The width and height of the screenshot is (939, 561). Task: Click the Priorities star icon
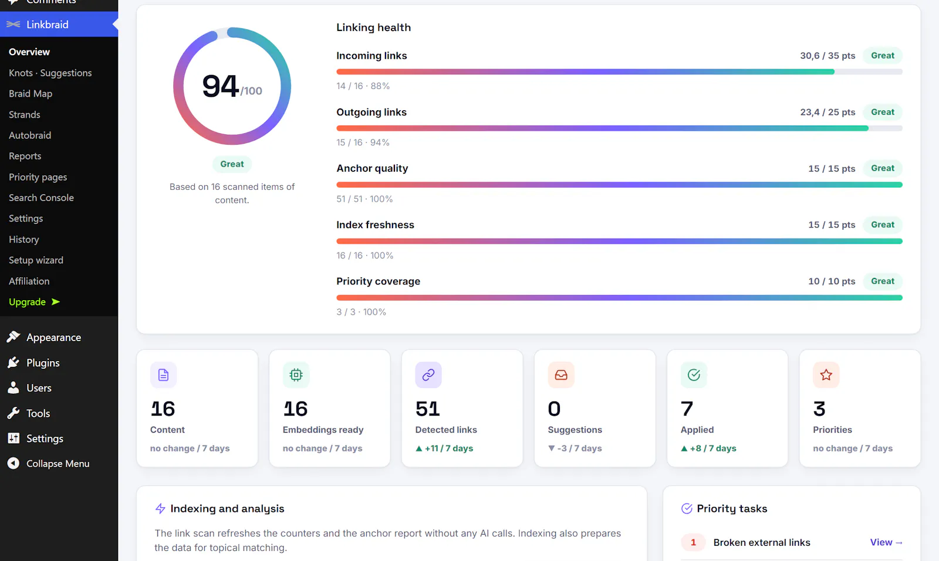[x=826, y=375]
